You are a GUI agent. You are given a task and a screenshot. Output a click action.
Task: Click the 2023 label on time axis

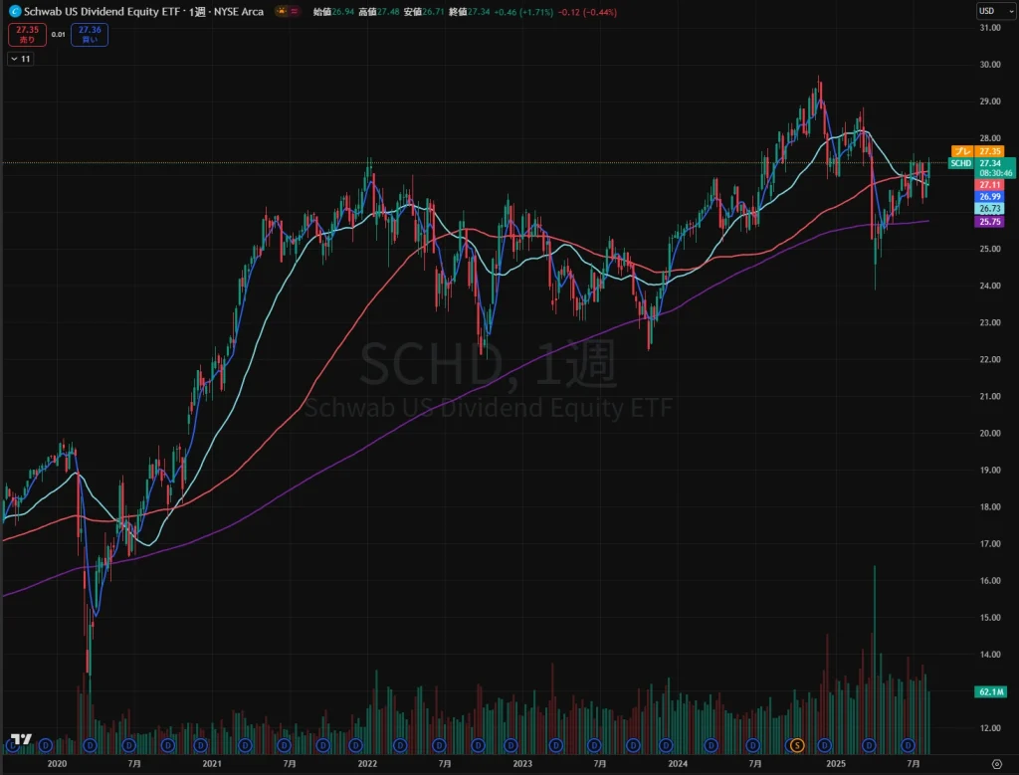click(522, 765)
